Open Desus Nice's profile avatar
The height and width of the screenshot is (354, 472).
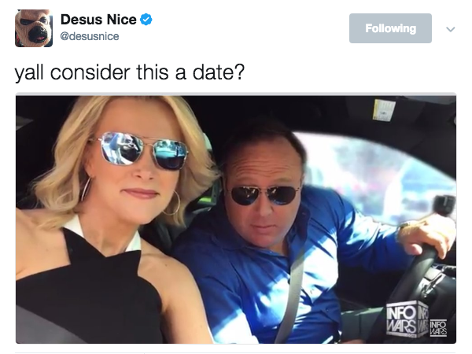pyautogui.click(x=34, y=28)
